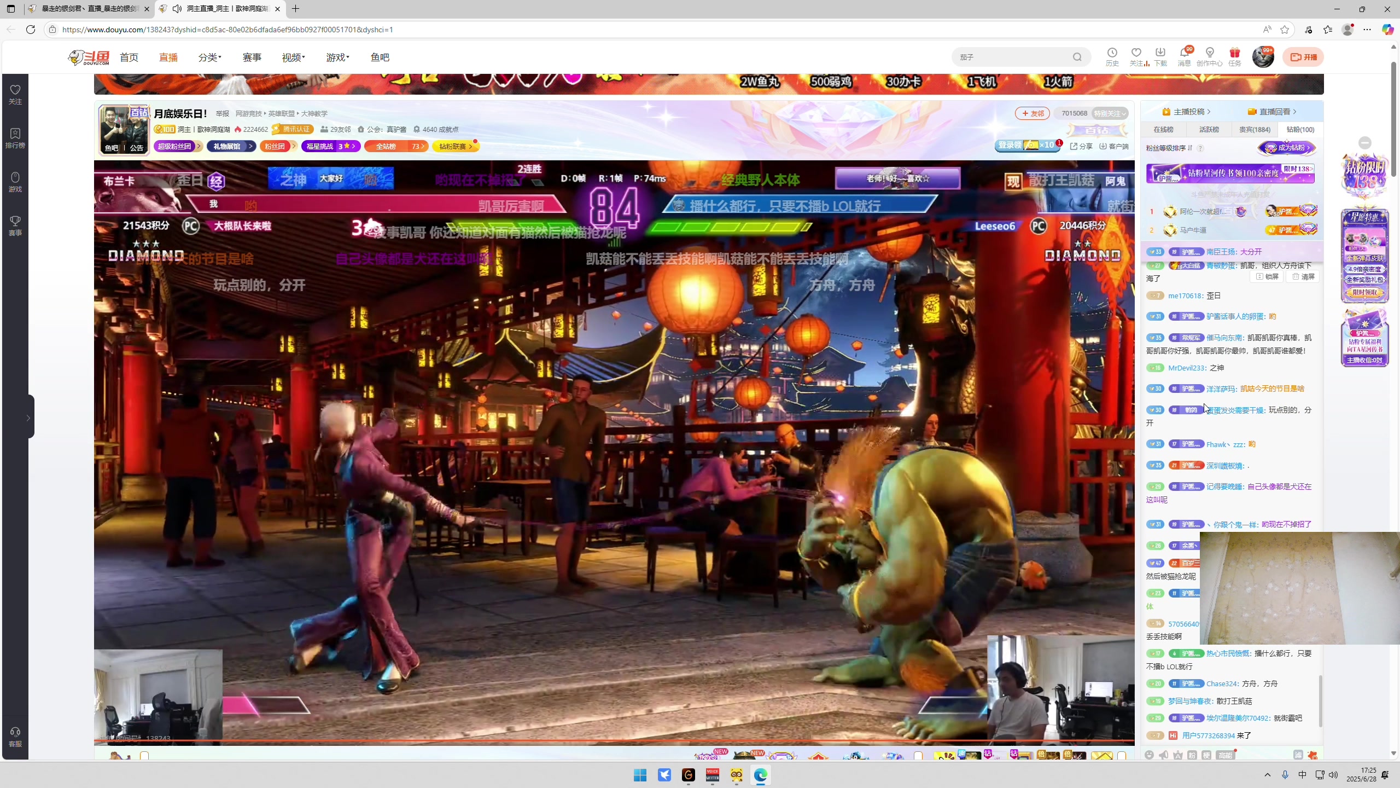This screenshot has height=788, width=1400.
Task: Switch to 贵宾(1884) tab
Action: (1255, 130)
